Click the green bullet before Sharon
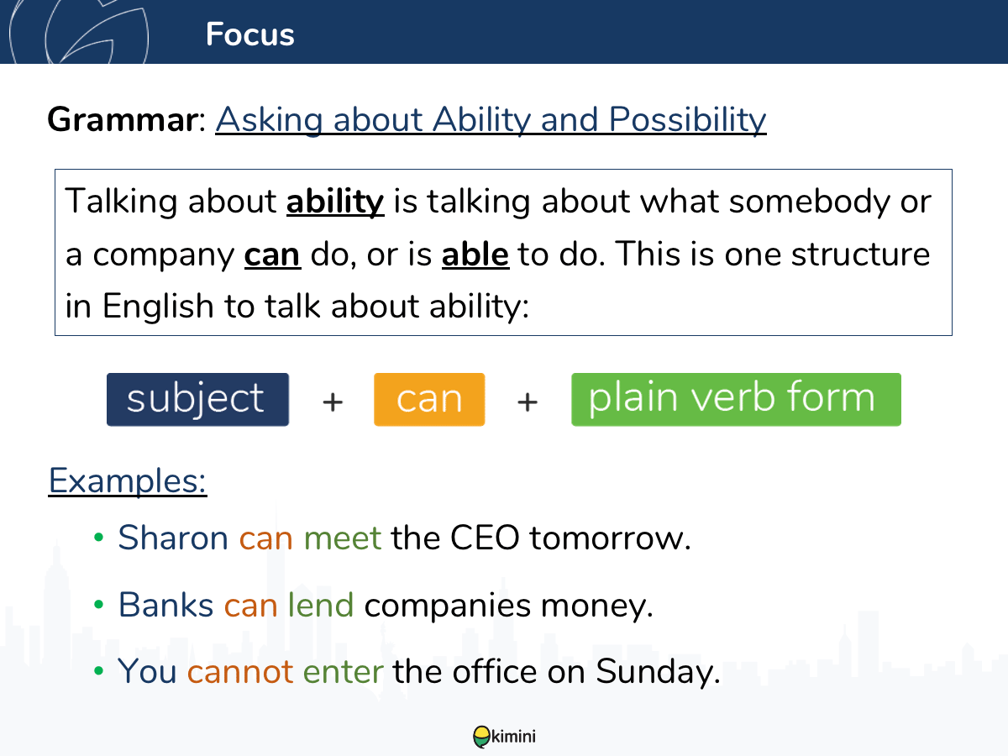Viewport: 1008px width, 756px height. [x=98, y=538]
